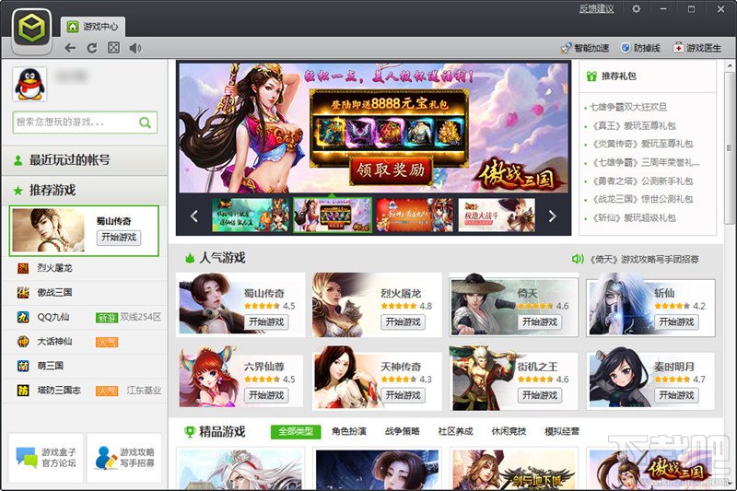Viewport: 737px width, 491px height.
Task: Open 防掉线 anti-disconnect tool
Action: (640, 48)
